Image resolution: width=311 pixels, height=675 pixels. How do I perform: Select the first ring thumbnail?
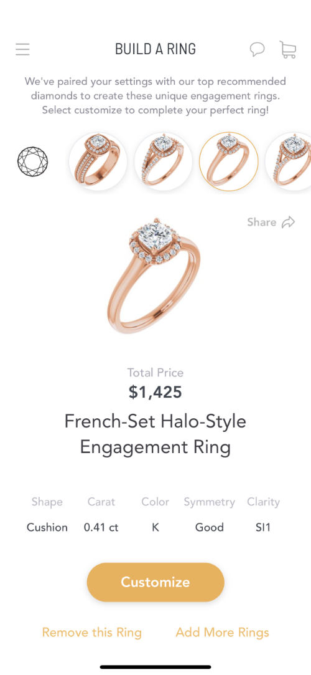coord(98,161)
